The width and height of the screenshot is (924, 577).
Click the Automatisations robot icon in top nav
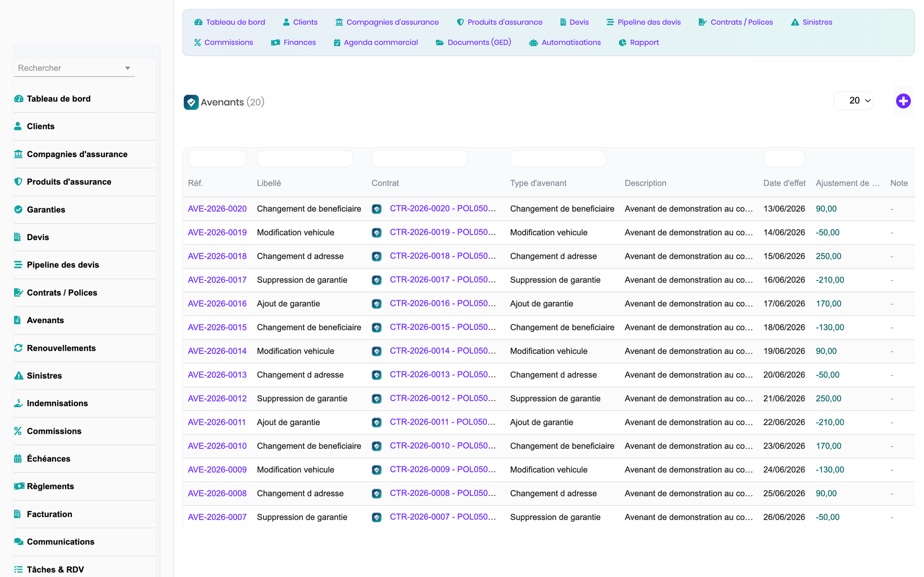coord(533,43)
